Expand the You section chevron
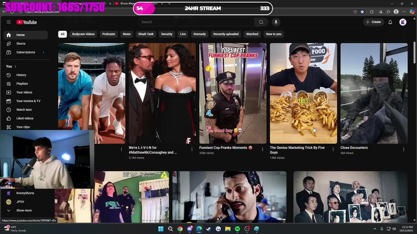Image resolution: width=417 pixels, height=234 pixels. (x=15, y=66)
